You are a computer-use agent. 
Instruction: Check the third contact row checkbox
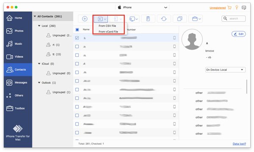[x=77, y=55]
